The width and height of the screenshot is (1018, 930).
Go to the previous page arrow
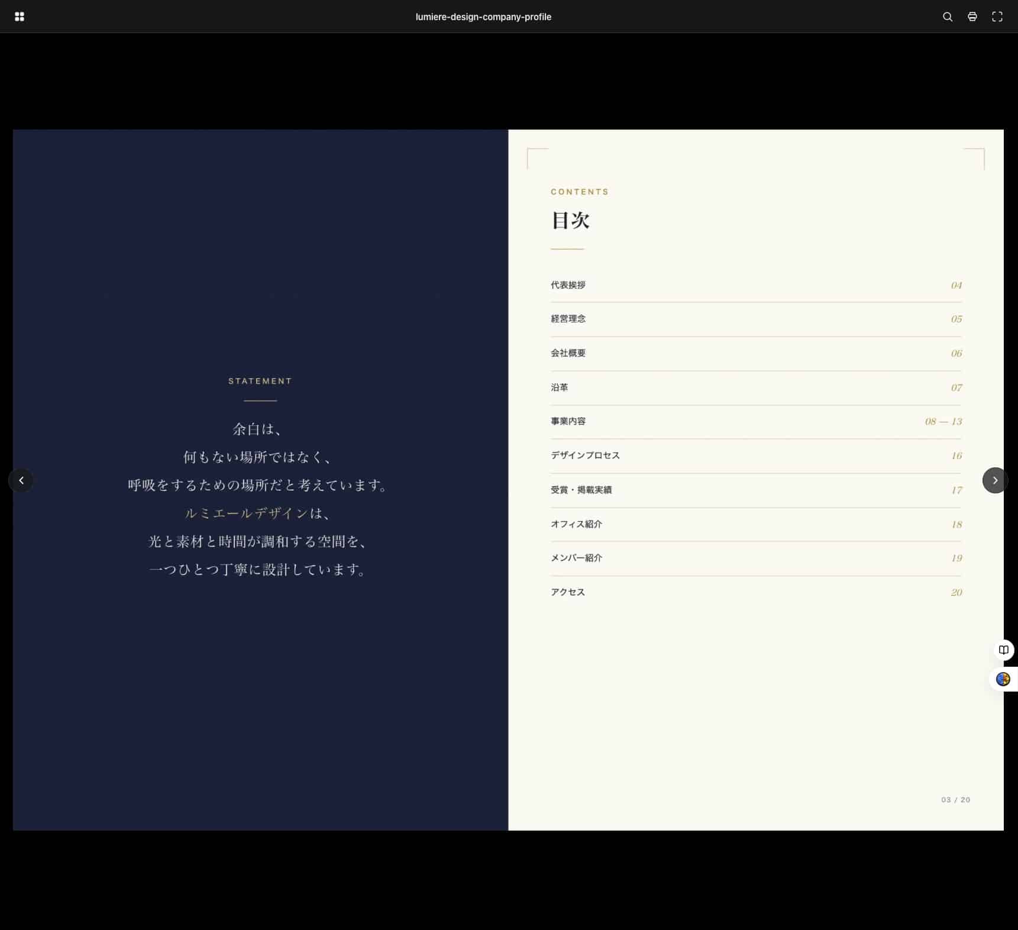21,480
